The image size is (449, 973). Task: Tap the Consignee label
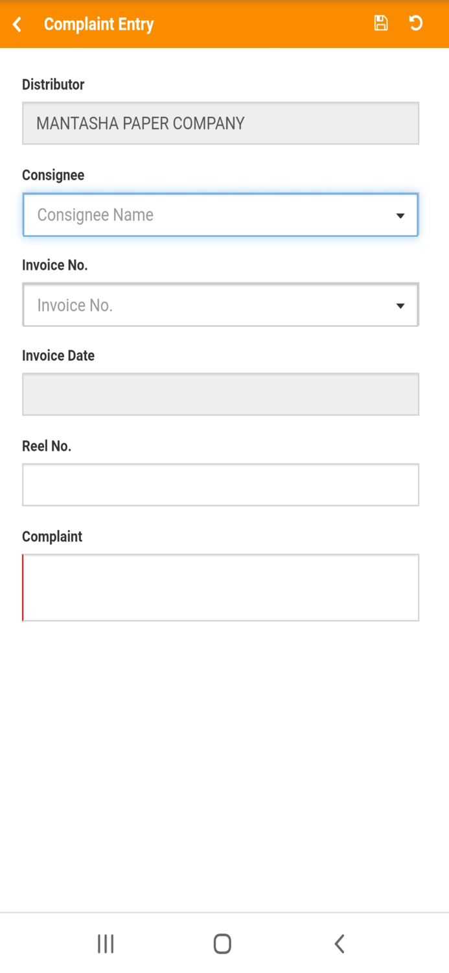[53, 175]
